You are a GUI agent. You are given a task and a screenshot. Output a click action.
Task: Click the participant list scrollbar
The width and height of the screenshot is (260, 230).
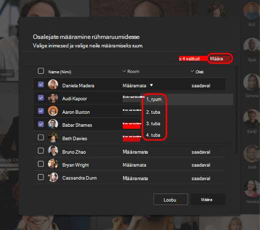pos(237,109)
